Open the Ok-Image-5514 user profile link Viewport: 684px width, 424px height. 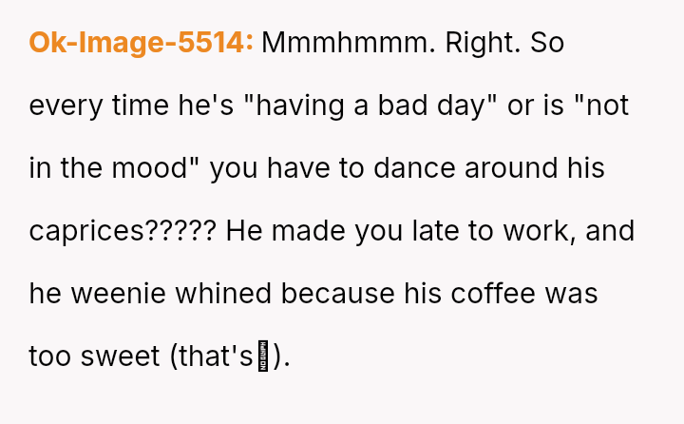141,43
